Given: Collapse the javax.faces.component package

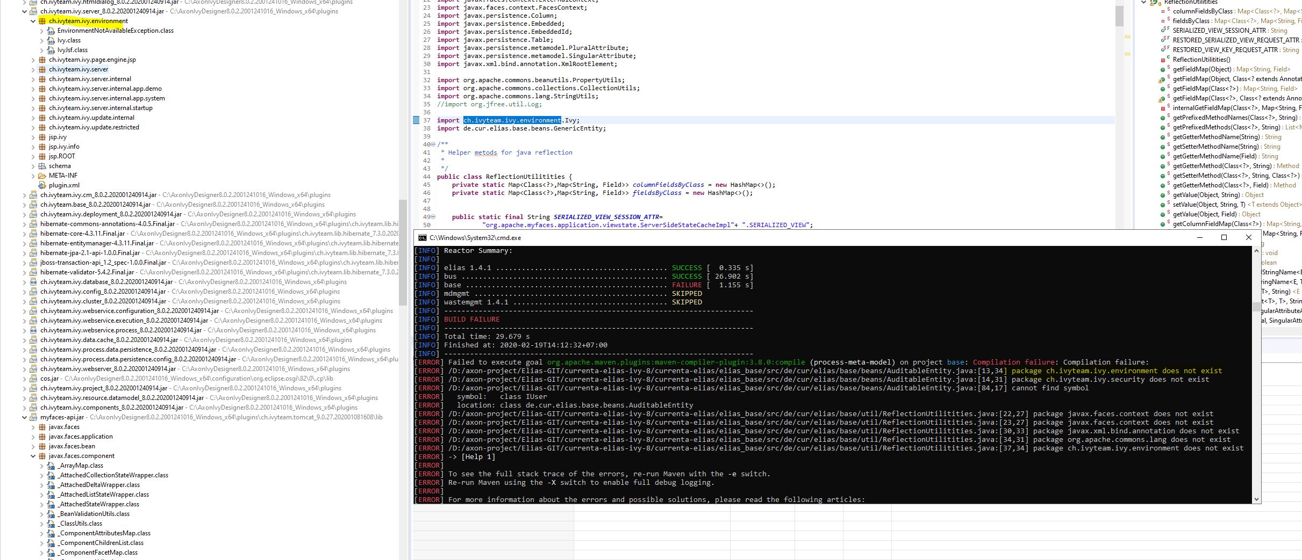Looking at the screenshot, I should click(x=33, y=456).
